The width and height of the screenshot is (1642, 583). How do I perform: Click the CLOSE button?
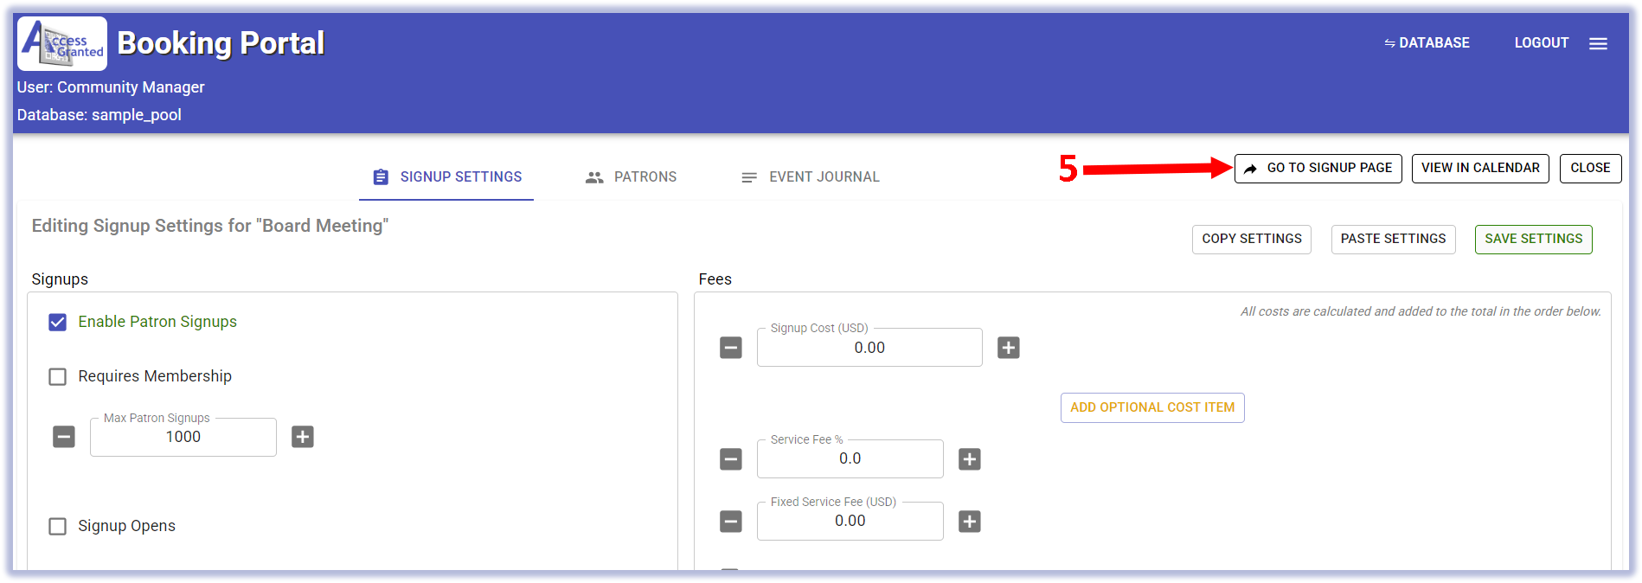click(1590, 169)
